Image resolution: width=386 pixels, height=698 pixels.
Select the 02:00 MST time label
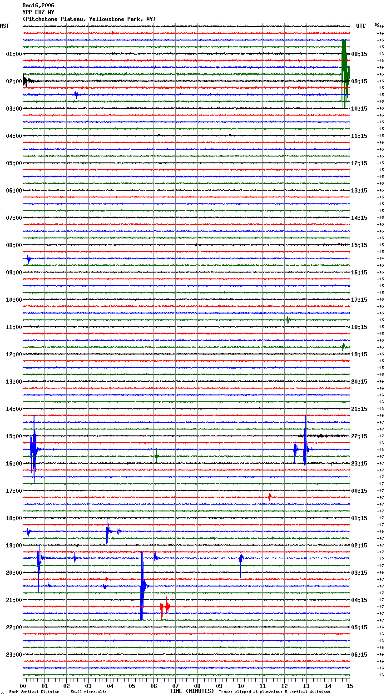click(x=14, y=81)
